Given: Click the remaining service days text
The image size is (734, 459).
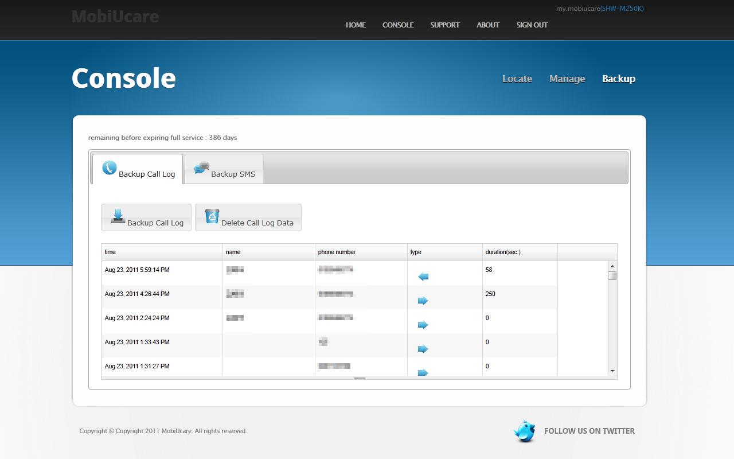Looking at the screenshot, I should point(162,138).
